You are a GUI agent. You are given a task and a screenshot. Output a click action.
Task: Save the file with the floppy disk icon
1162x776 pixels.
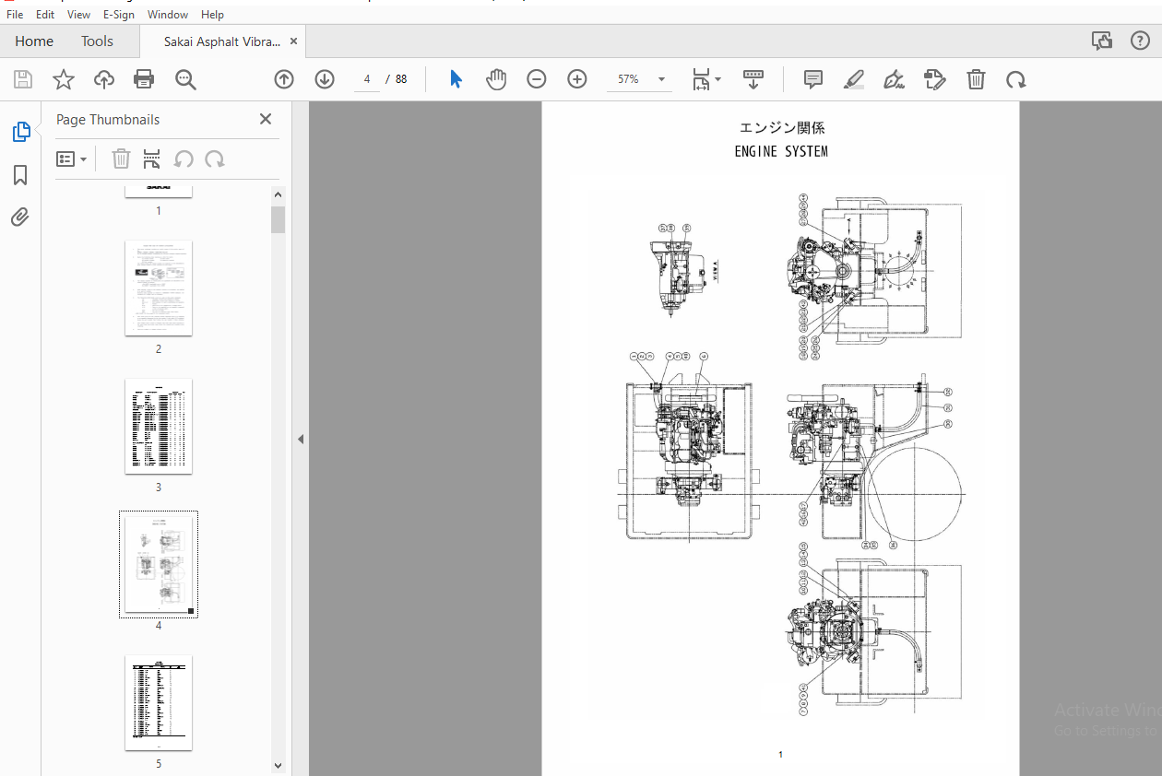coord(23,79)
